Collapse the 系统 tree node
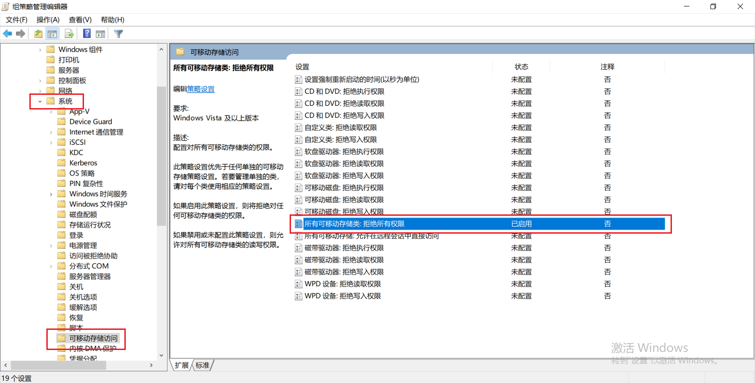Screen dimensions: 755x383 click(x=40, y=101)
